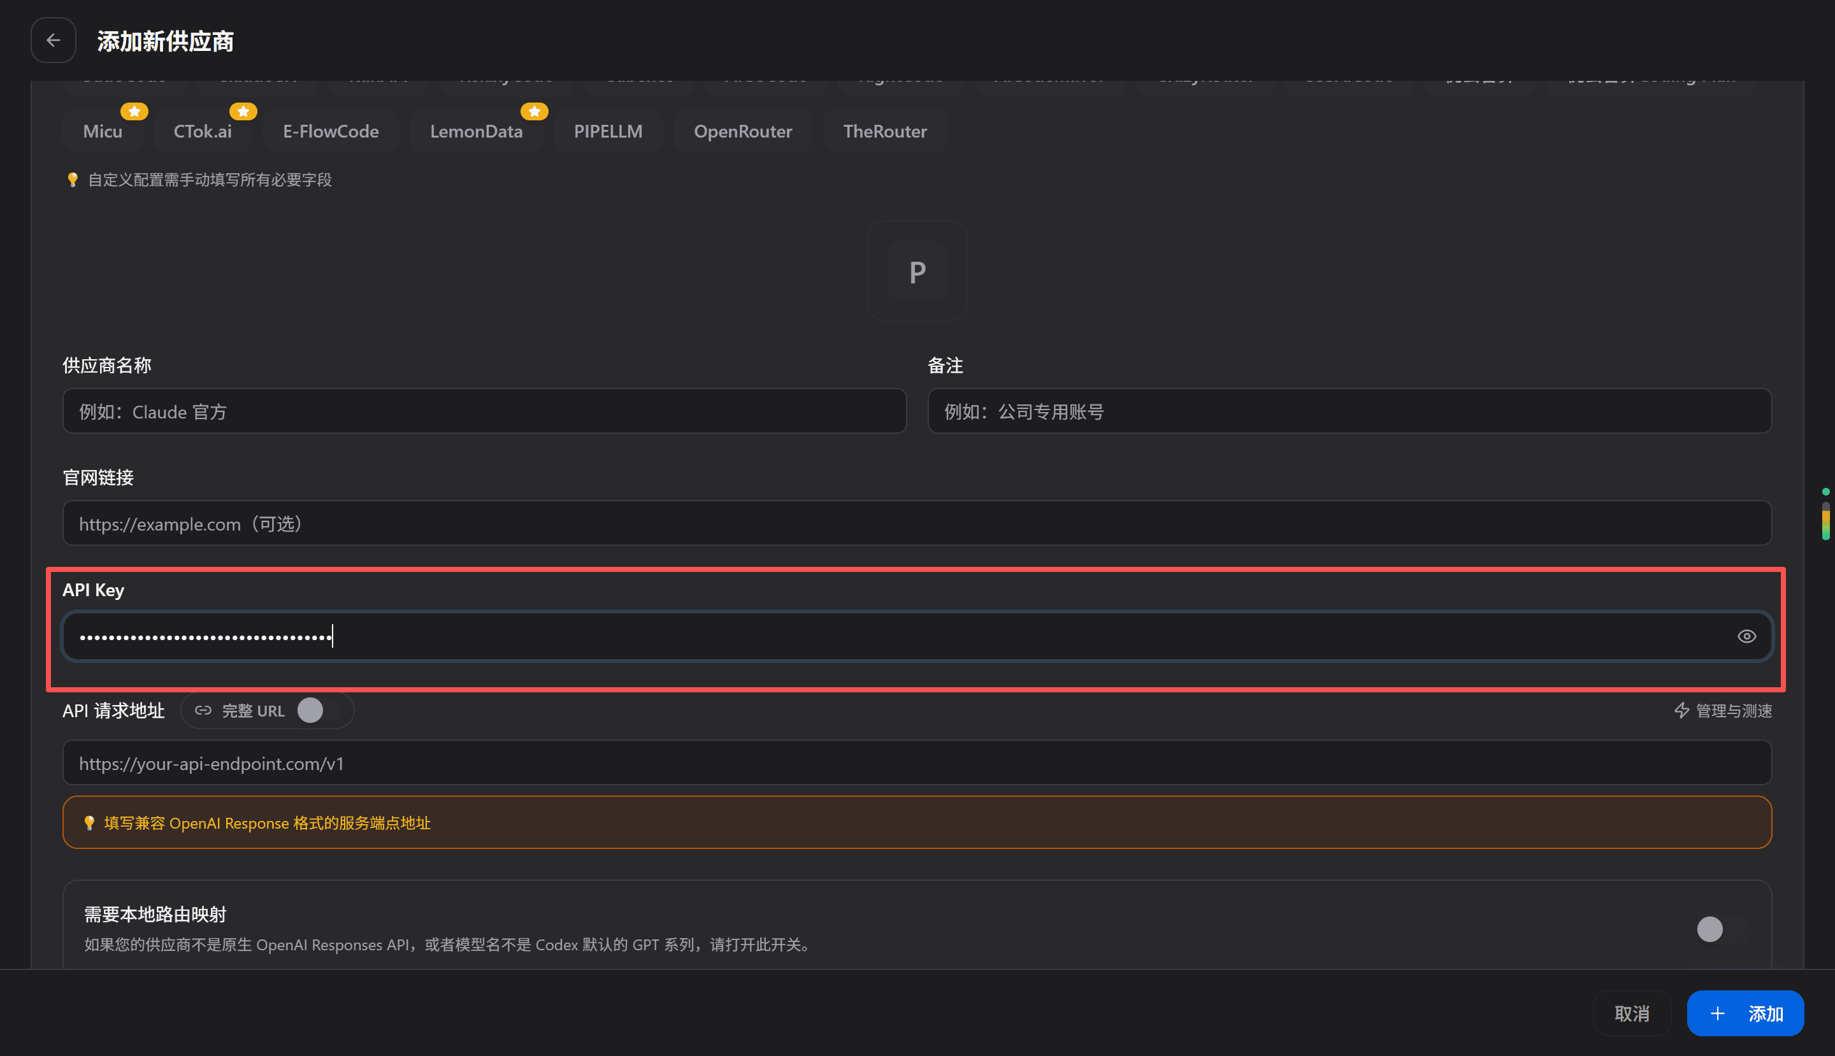Click the OpenAI Response format hint text

point(267,823)
